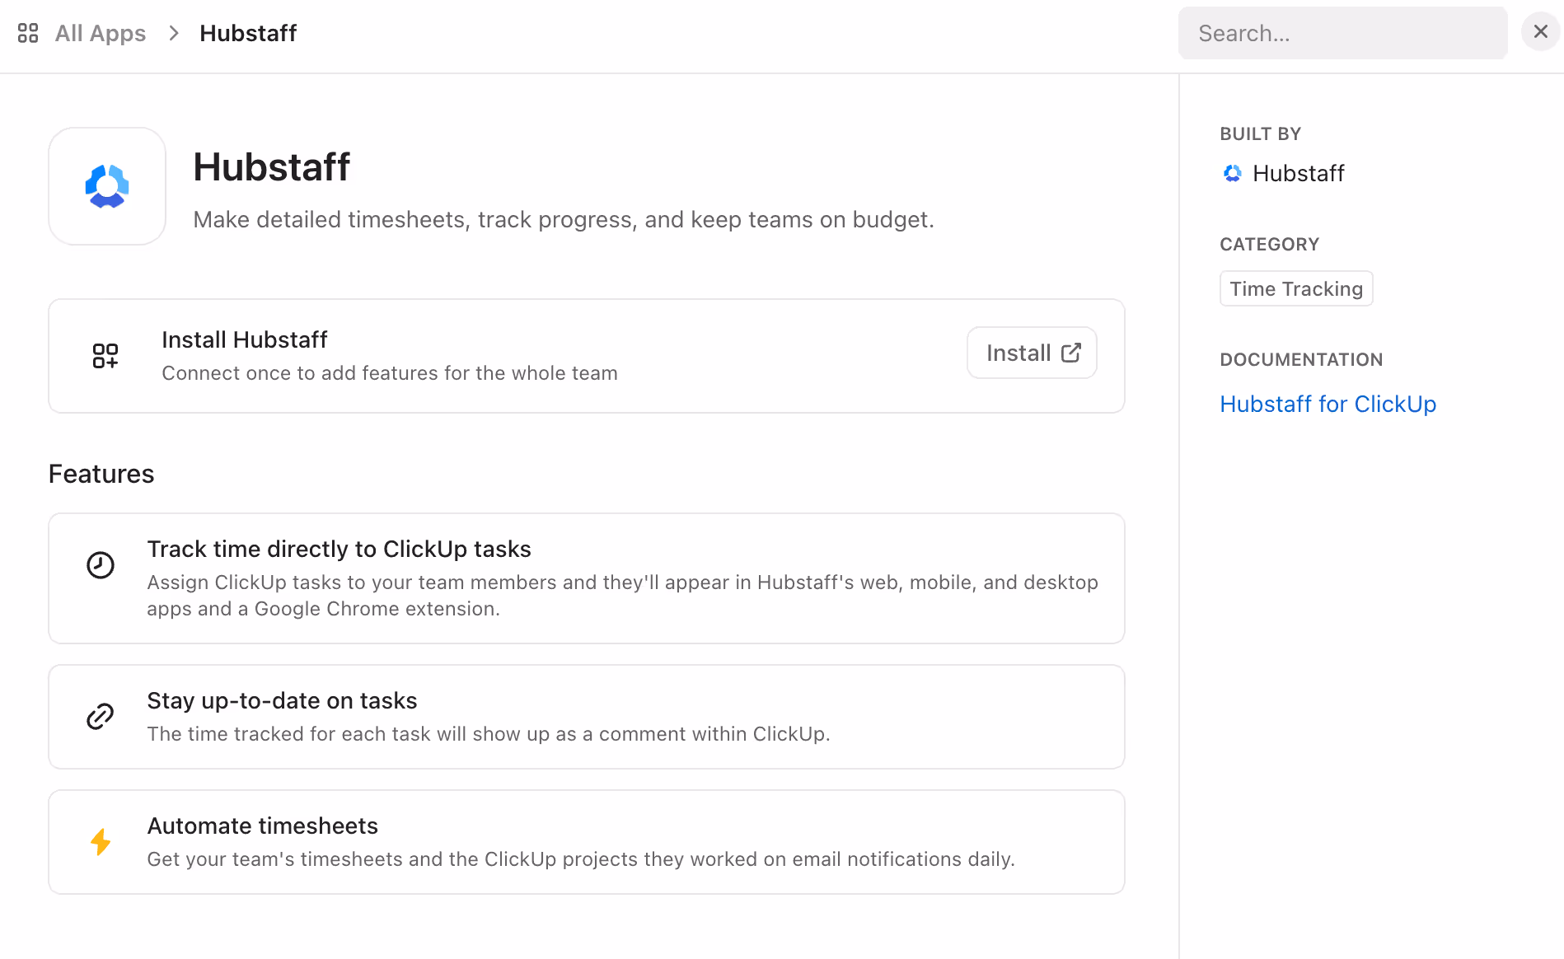Open the Hubstaff for ClickUp documentation link

click(1328, 403)
